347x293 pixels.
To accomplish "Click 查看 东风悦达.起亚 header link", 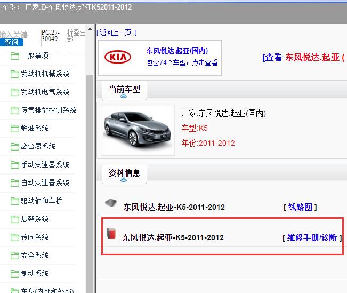I will coord(304,58).
